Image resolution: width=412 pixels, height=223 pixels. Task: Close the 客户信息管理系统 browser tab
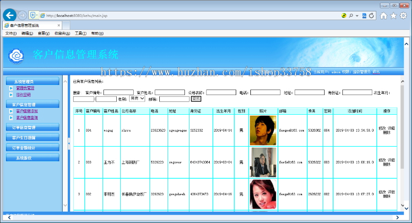coord(59,26)
